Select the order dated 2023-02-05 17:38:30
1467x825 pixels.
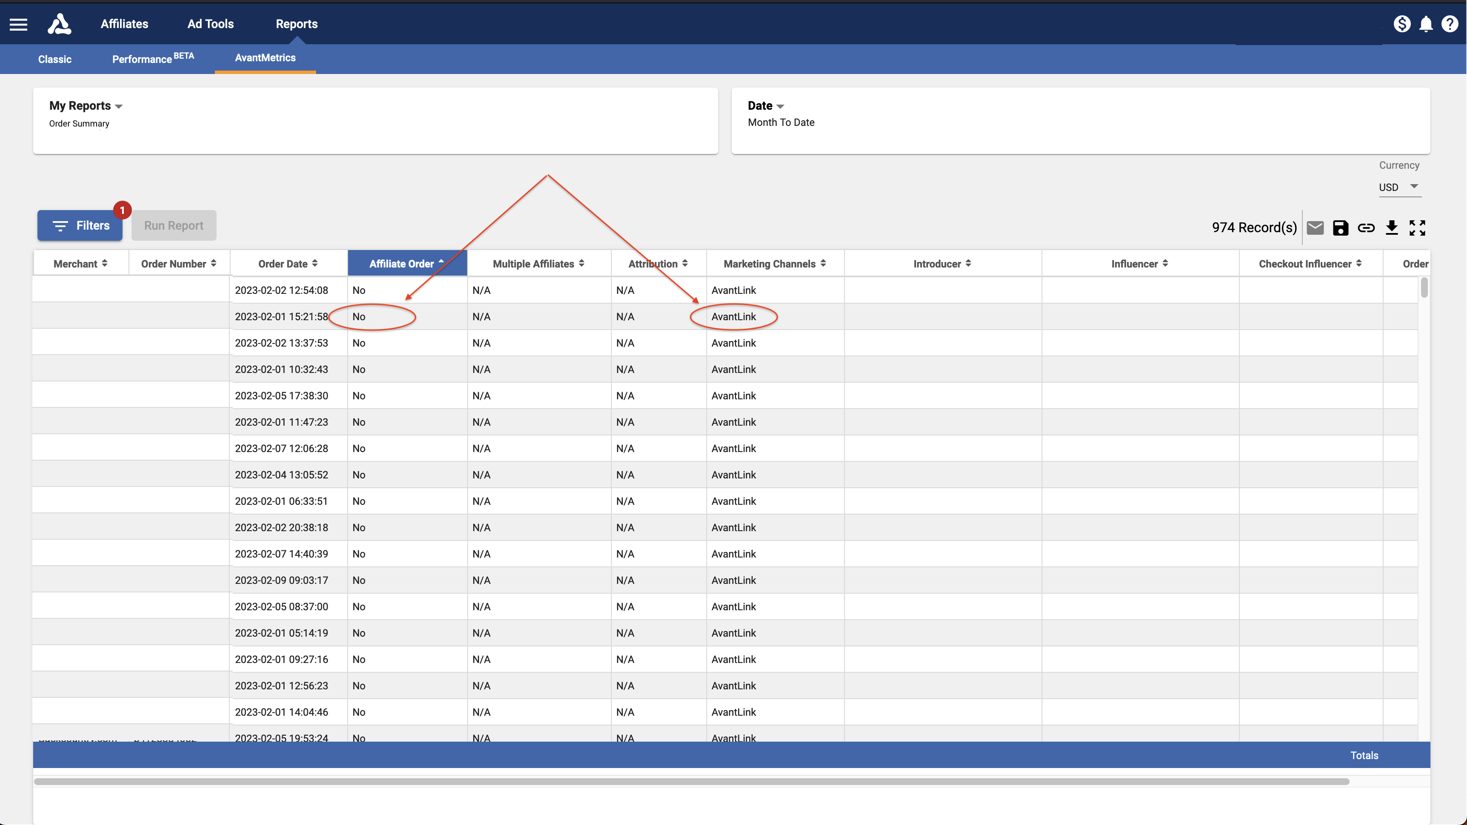coord(281,396)
